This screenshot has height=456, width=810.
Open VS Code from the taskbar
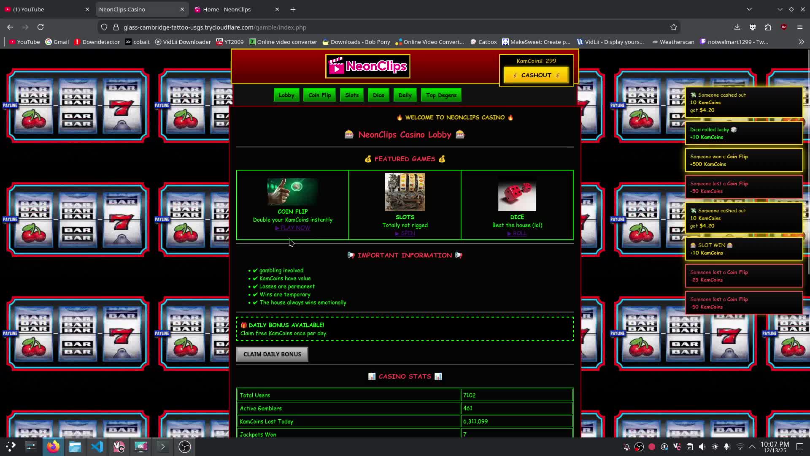click(97, 446)
